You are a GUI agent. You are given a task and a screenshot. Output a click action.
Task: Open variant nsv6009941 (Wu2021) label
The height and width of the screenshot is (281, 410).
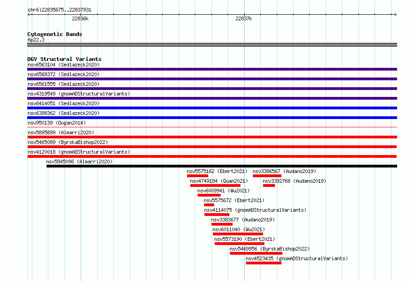tap(223, 191)
